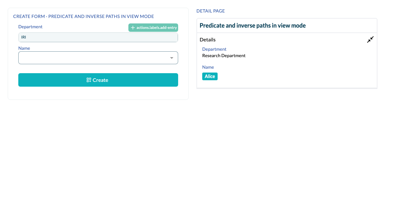Click the grid-plus icon beside Create
Screen dimensions: 398x199
click(89, 80)
